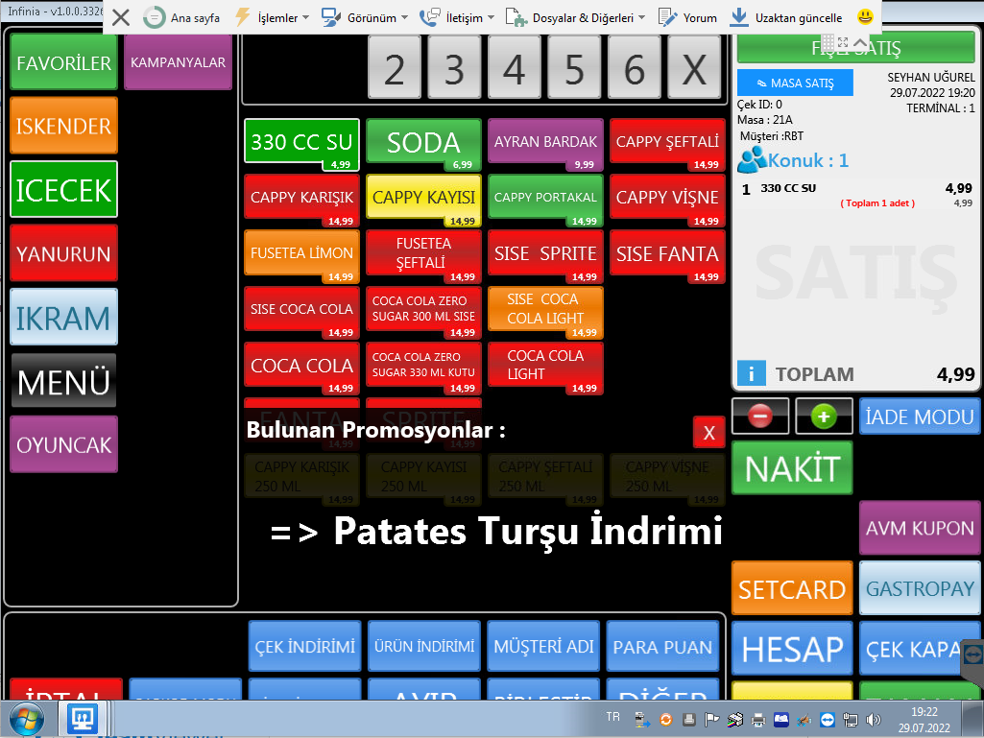This screenshot has width=984, height=738.
Task: Select the IKRAM category
Action: click(64, 317)
